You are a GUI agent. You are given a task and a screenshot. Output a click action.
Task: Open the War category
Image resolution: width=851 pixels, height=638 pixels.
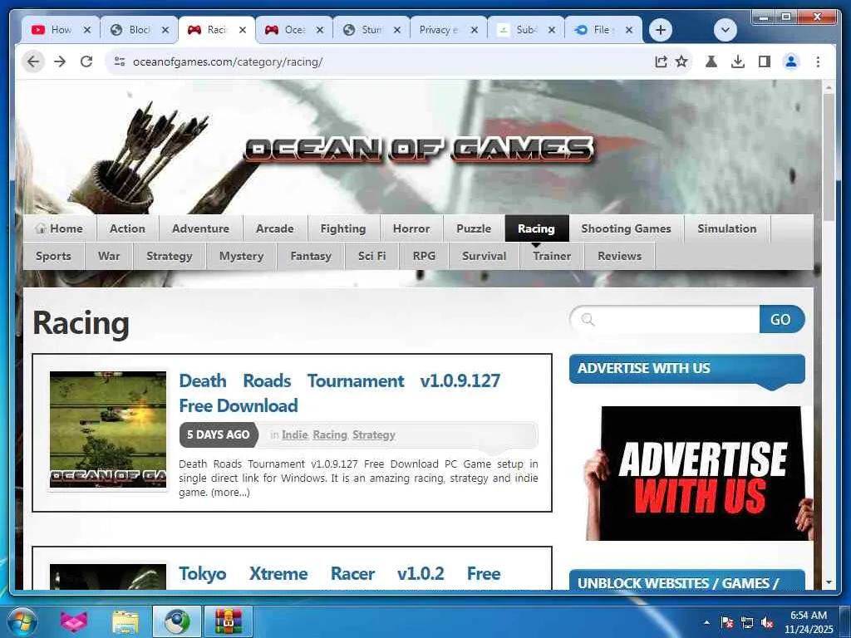click(x=109, y=256)
